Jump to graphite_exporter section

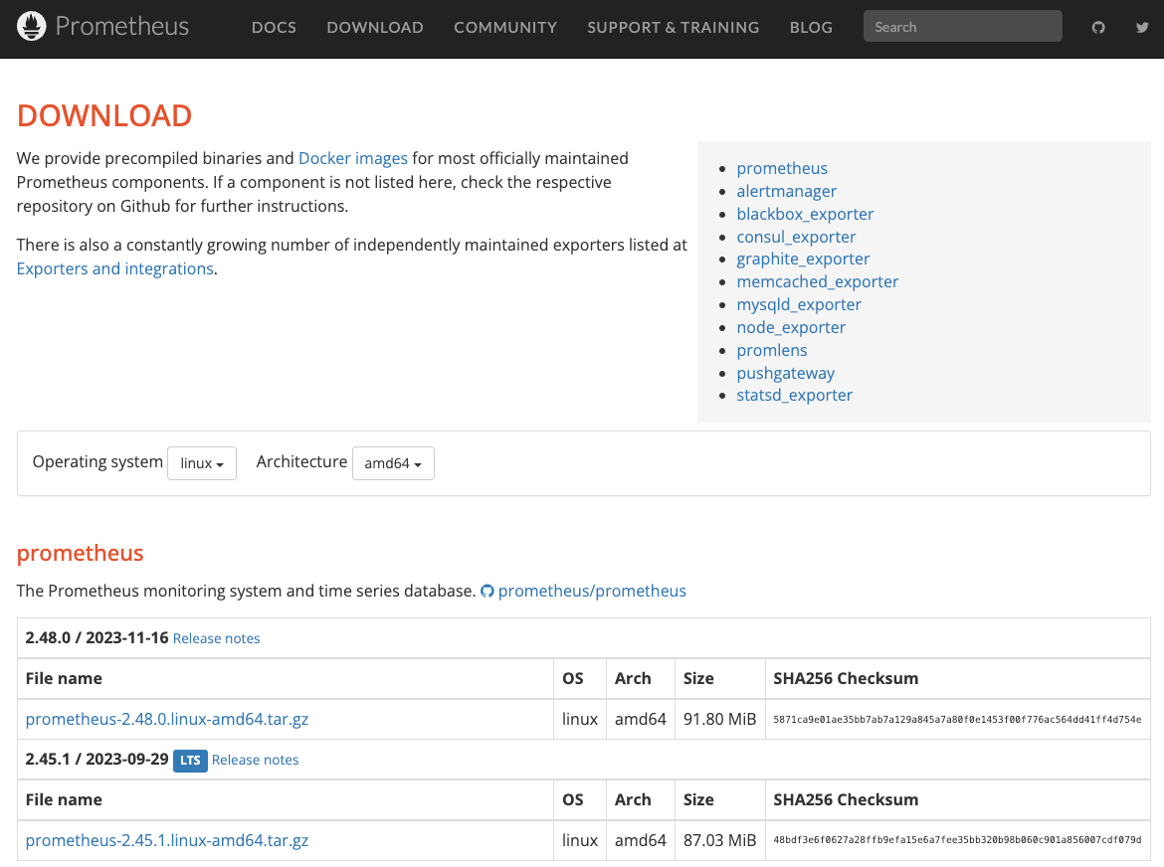coord(803,259)
